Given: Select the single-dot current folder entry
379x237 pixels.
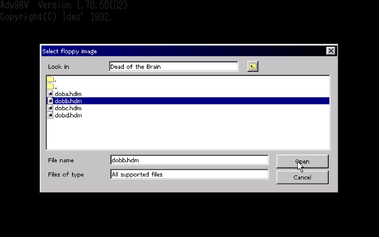Looking at the screenshot, I should tap(188, 79).
